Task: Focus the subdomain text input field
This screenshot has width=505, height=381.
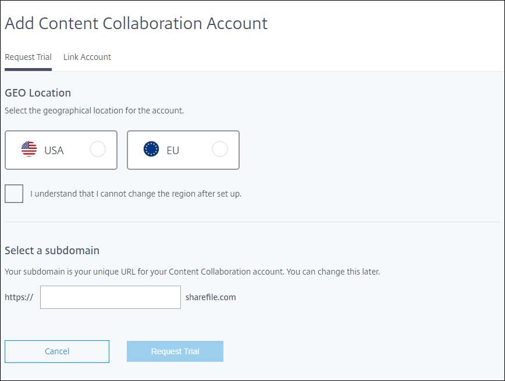Action: pyautogui.click(x=111, y=297)
